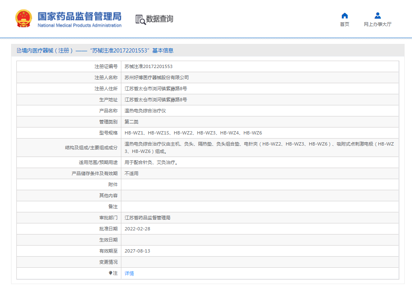Click the document icon before 境内医疗器械
This screenshot has width=412, height=289.
click(x=19, y=50)
